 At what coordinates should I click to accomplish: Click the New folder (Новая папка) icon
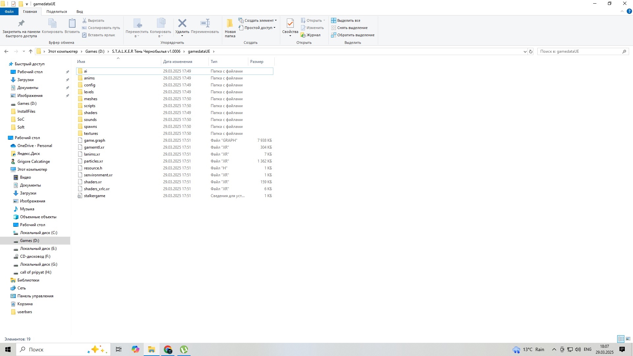point(230,24)
